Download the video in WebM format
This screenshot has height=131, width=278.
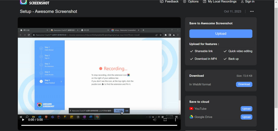coord(244,84)
